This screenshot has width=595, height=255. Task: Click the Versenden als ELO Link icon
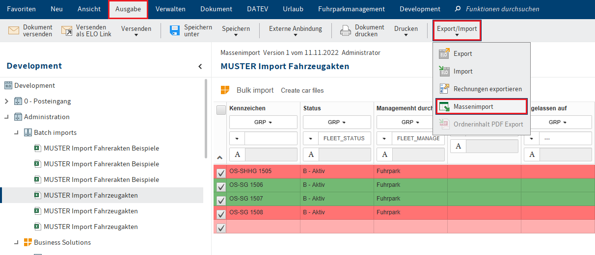67,31
